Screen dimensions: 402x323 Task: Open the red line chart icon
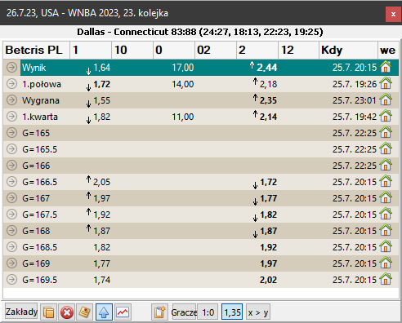[123, 312]
